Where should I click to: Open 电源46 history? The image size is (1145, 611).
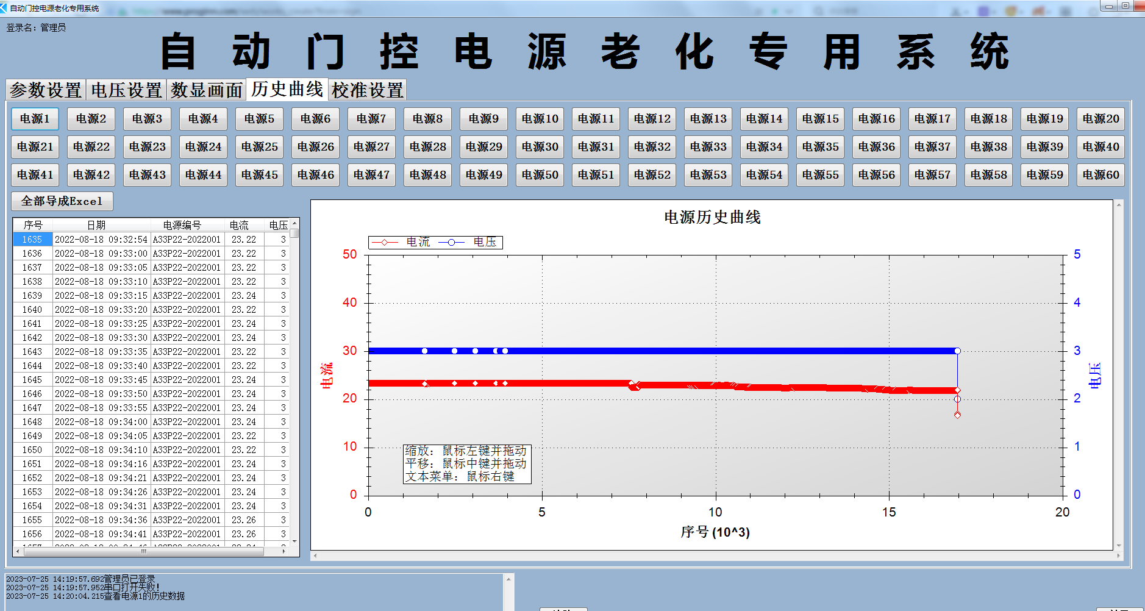315,175
